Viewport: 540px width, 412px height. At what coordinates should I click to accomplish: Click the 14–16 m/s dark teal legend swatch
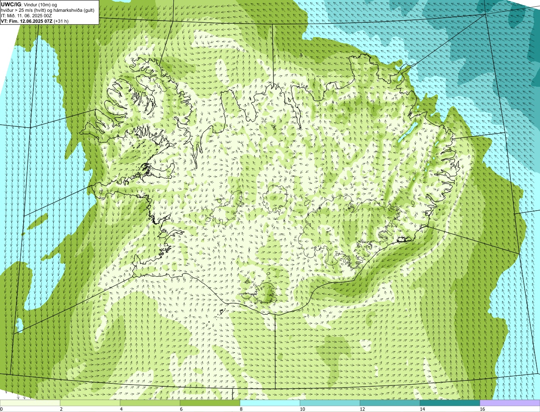click(450, 403)
